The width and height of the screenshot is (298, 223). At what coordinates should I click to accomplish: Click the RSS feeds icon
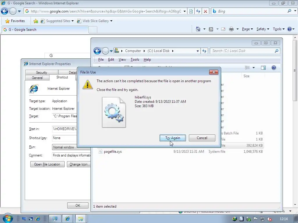[x=211, y=29]
